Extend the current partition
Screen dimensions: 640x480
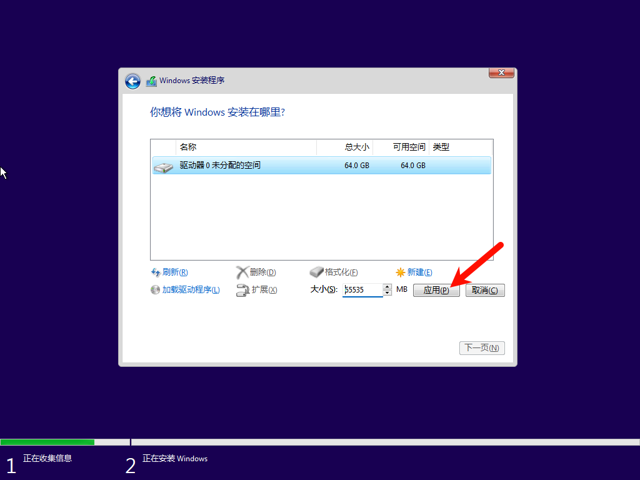[261, 290]
